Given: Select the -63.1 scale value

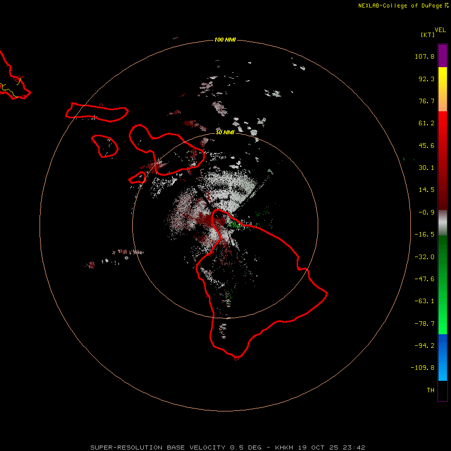Looking at the screenshot, I should pyautogui.click(x=424, y=301).
